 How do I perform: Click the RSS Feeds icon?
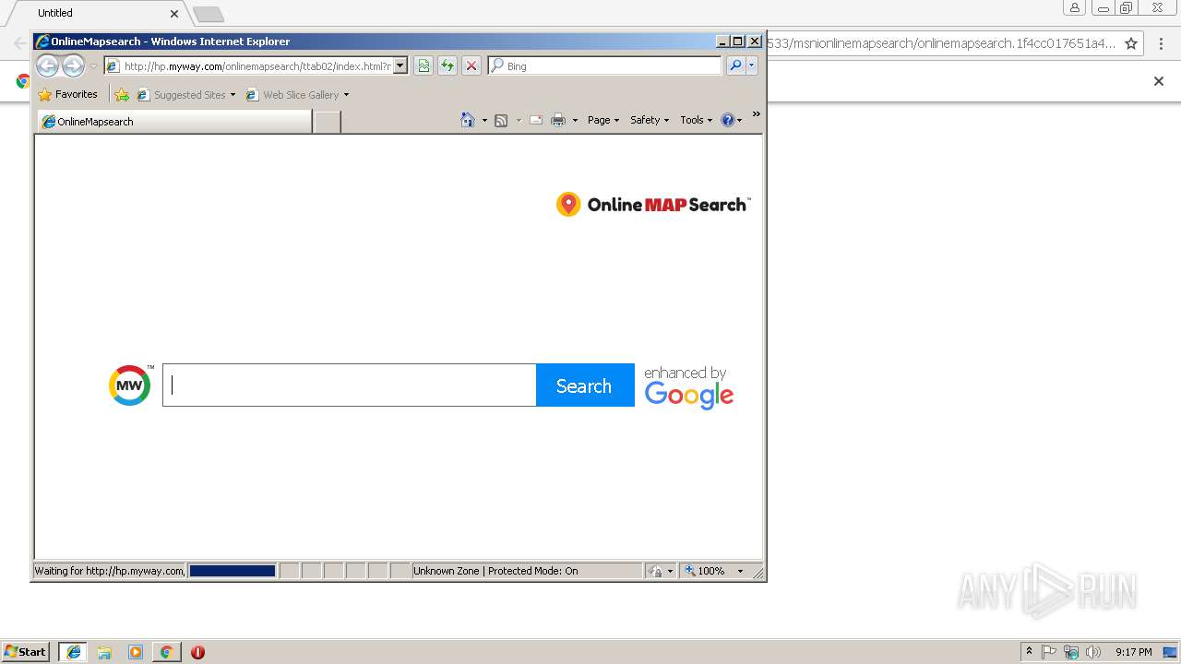click(x=501, y=120)
